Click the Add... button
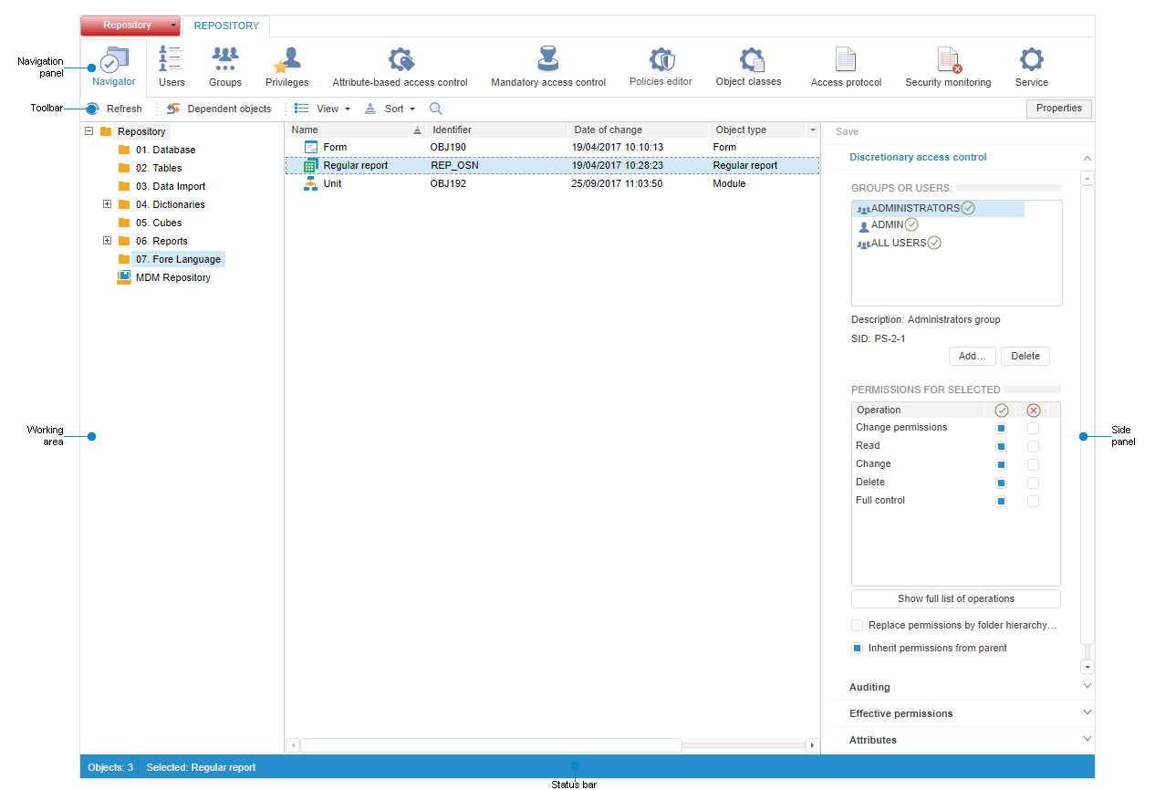 click(972, 356)
